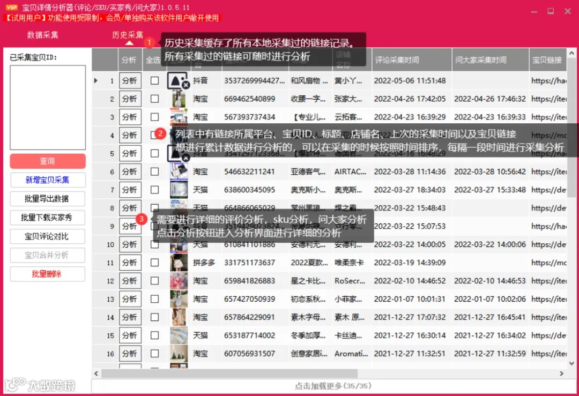This screenshot has height=396, width=579.
Task: Switch to the 数据采集 tab
Action: click(x=42, y=35)
